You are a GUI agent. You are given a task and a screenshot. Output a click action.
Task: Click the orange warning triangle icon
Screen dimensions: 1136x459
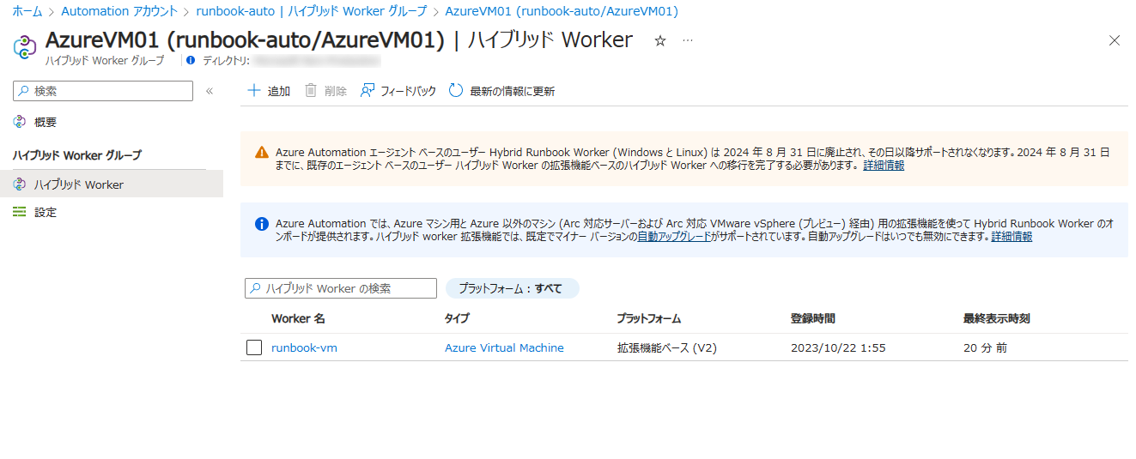[262, 153]
